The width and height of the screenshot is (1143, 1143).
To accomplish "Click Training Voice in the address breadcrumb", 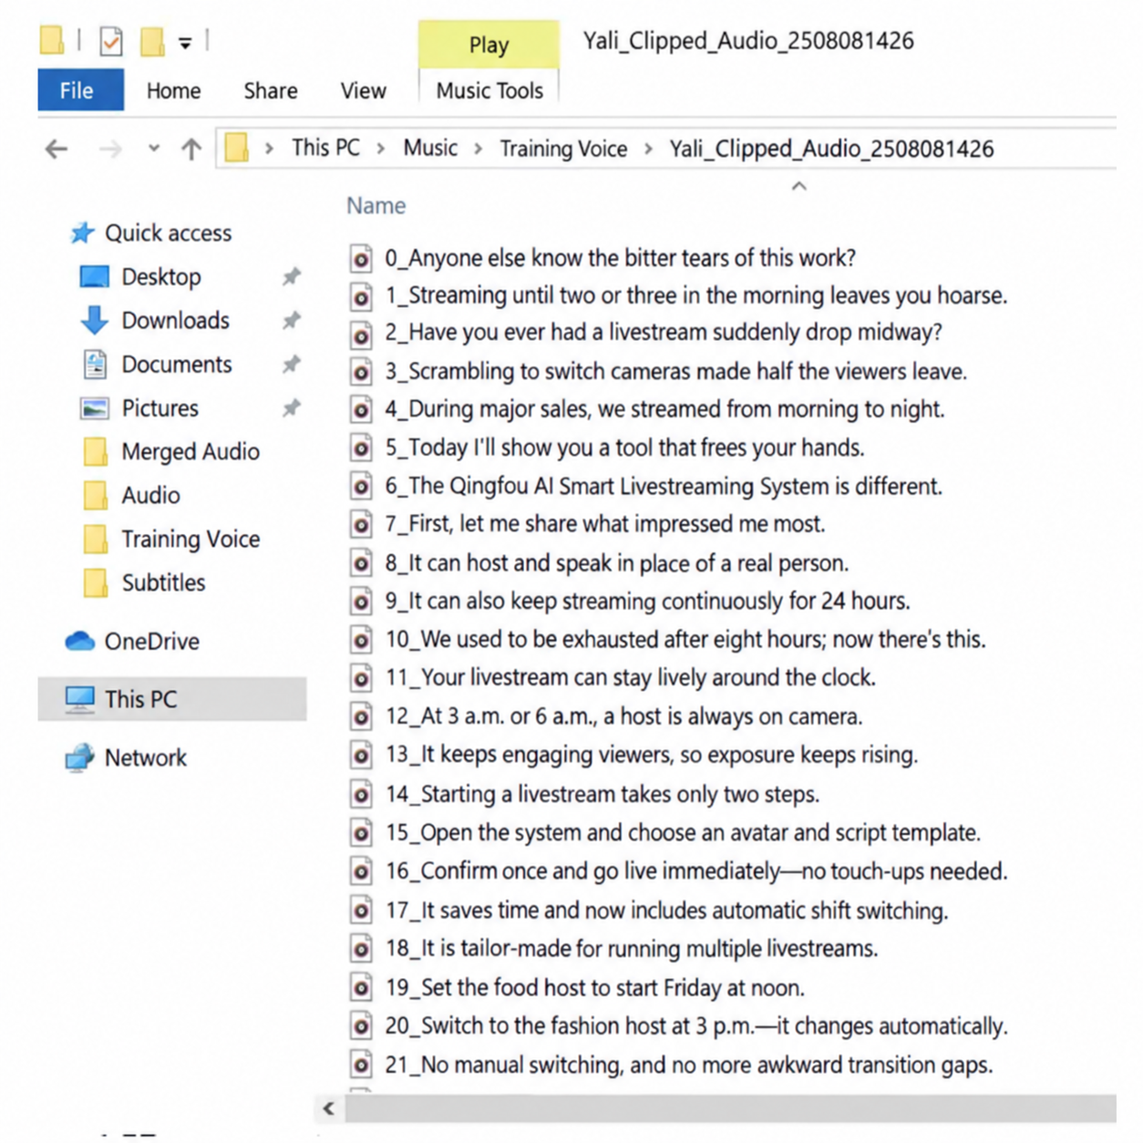I will point(563,148).
